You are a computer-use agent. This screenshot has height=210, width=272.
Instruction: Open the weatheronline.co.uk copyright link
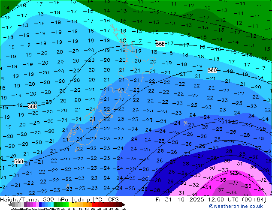click(236, 206)
